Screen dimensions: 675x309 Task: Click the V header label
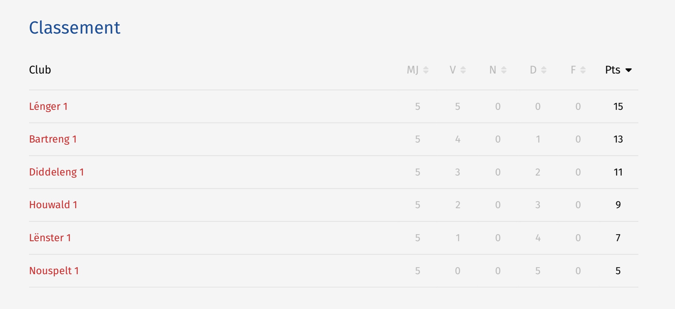453,70
